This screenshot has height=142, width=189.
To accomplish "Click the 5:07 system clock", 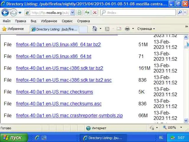I will click(x=181, y=138).
